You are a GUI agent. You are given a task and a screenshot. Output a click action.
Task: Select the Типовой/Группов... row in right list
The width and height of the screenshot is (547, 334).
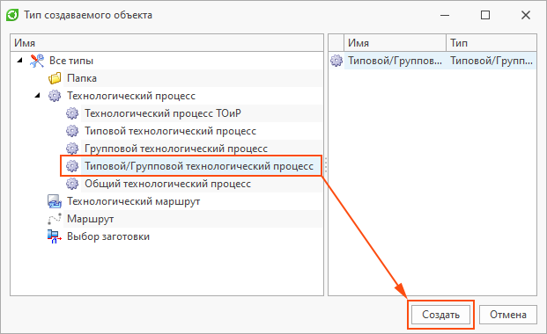[x=432, y=61]
